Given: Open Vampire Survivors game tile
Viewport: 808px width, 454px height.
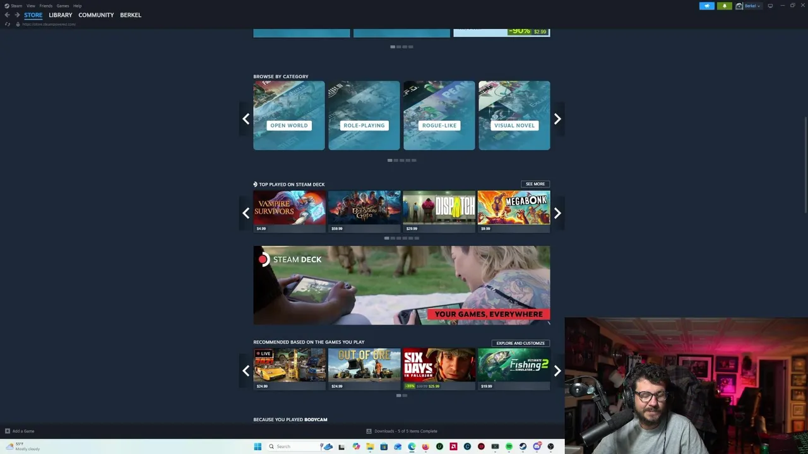Looking at the screenshot, I should (x=289, y=211).
